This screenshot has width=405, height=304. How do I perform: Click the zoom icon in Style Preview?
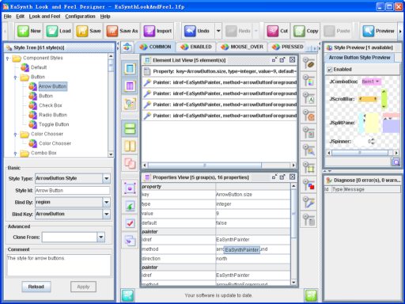396,161
